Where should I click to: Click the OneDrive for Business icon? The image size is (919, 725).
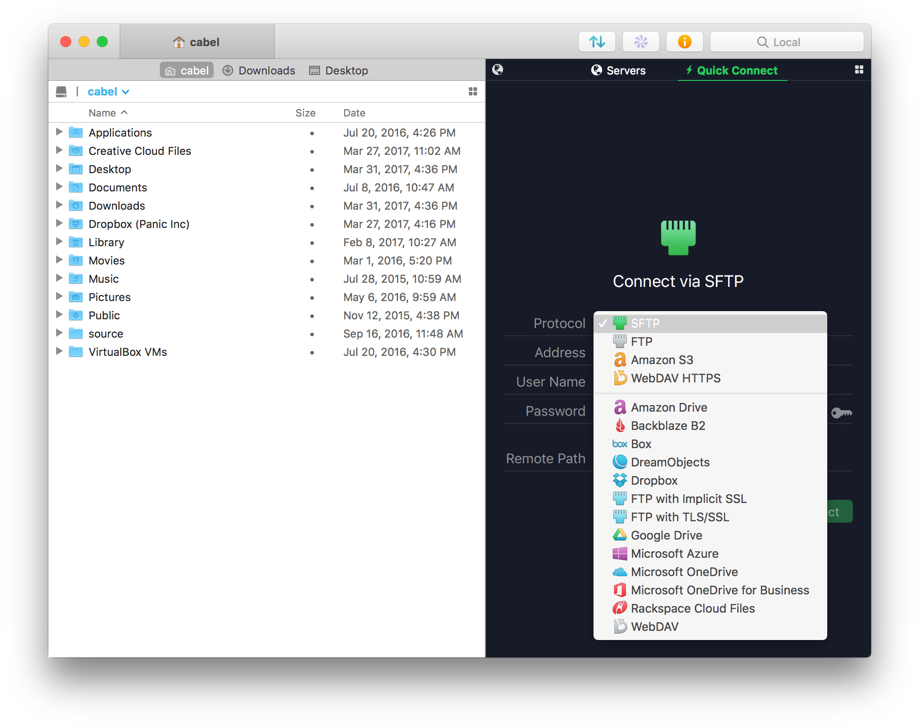click(x=620, y=590)
